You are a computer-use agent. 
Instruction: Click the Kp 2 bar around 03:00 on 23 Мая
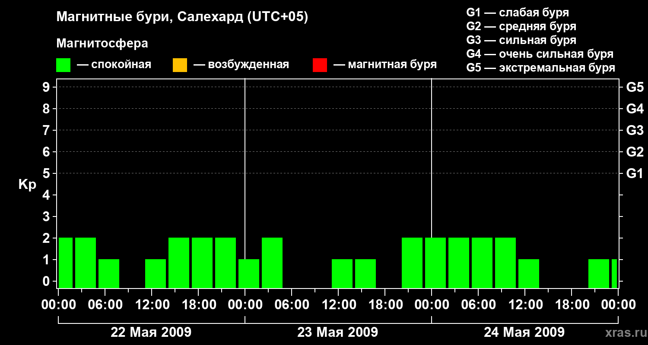coord(272,263)
